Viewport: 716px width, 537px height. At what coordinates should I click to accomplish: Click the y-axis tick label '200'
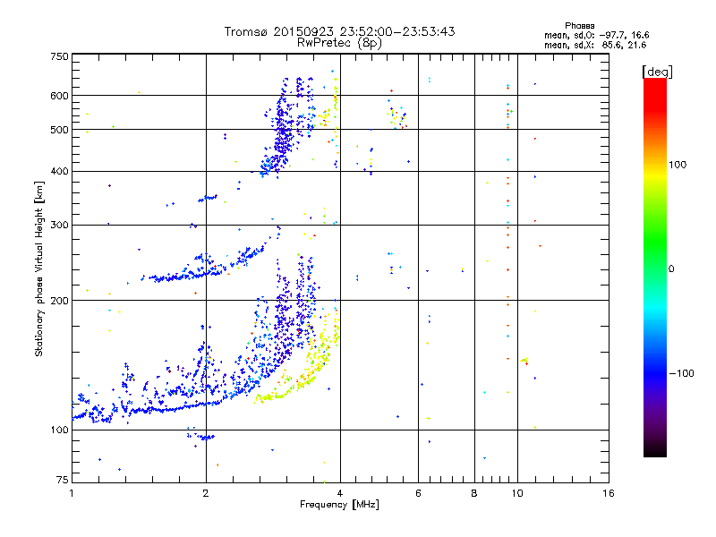click(x=60, y=301)
